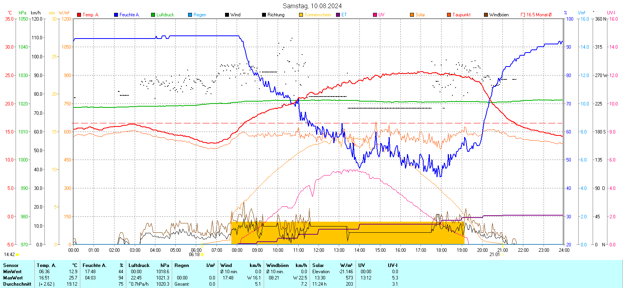Click the MaxWert row label
The image size is (623, 288).
13,278
